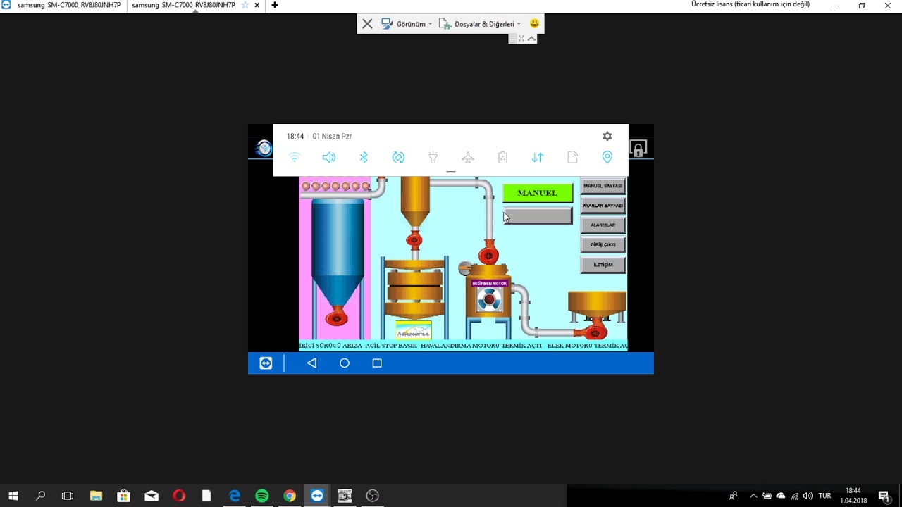This screenshot has width=902, height=507.
Task: Click the lock icon beside the notification panel
Action: coord(638,149)
